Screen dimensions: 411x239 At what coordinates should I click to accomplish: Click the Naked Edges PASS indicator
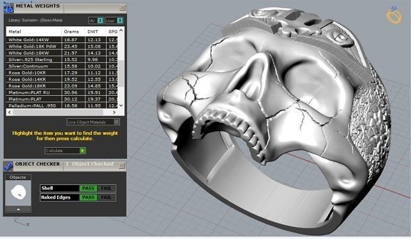pos(88,197)
